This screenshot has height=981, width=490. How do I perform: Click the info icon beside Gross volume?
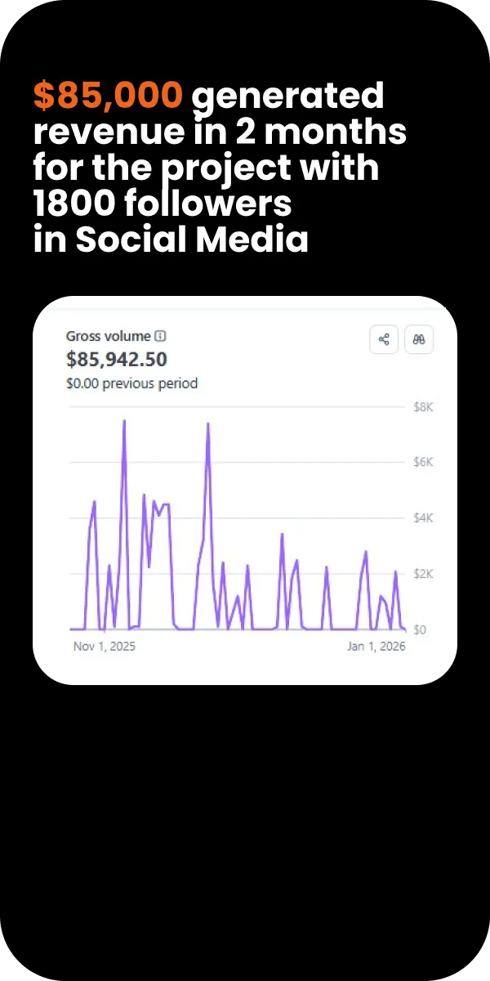tap(161, 336)
